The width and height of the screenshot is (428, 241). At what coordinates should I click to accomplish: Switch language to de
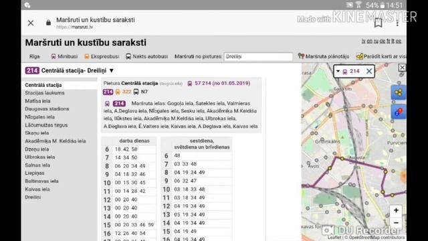tap(383, 41)
